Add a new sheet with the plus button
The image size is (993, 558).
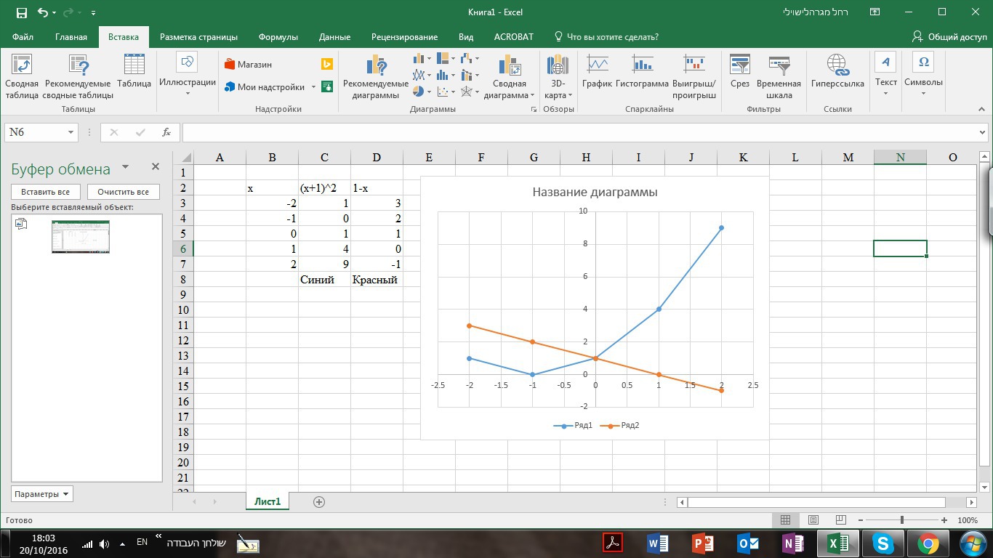coord(318,501)
